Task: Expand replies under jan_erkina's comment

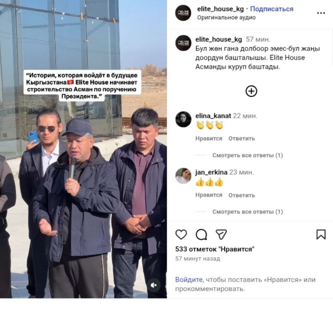Action: click(x=247, y=212)
